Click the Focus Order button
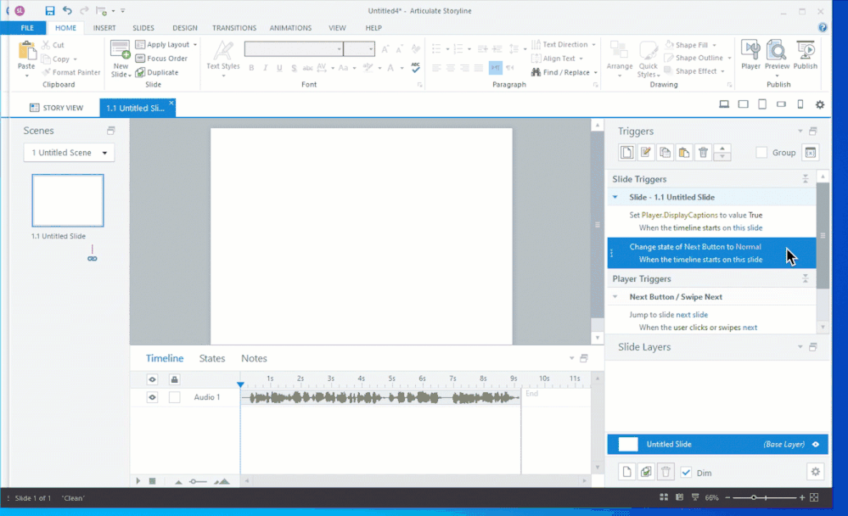Viewport: 848px width, 516px height. [161, 59]
